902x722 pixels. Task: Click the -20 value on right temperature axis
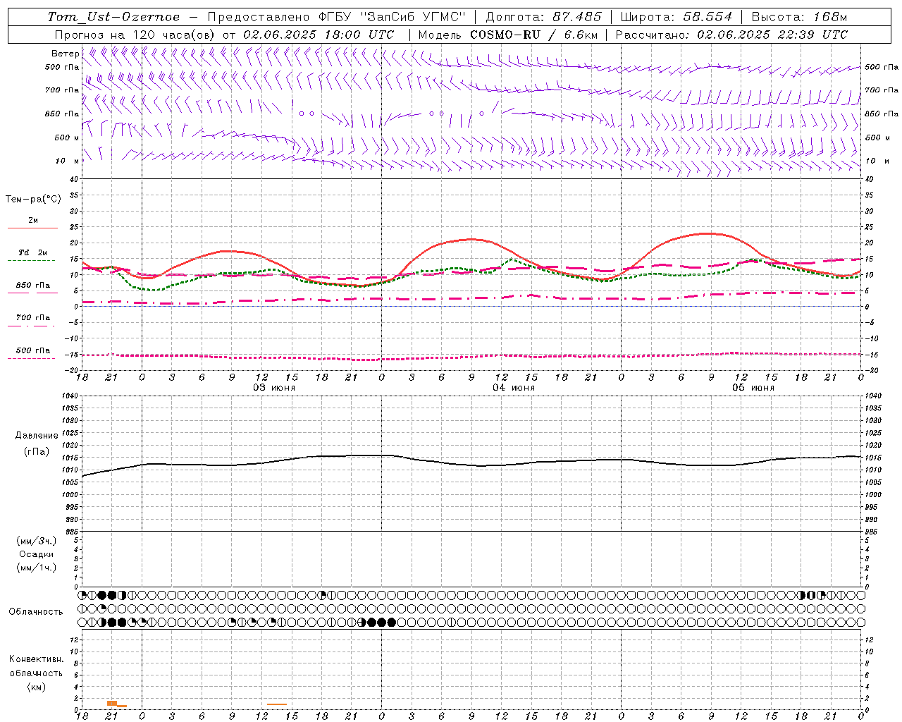point(870,370)
